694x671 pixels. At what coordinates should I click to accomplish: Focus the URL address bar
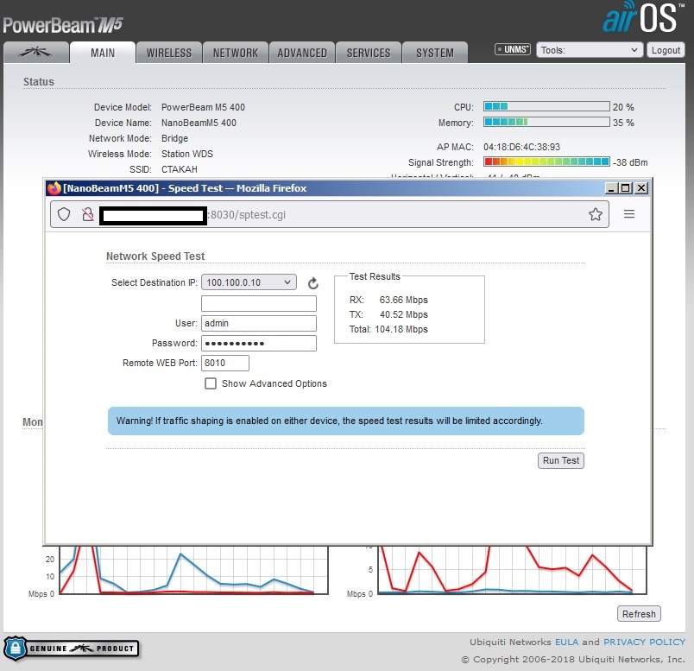pos(329,214)
